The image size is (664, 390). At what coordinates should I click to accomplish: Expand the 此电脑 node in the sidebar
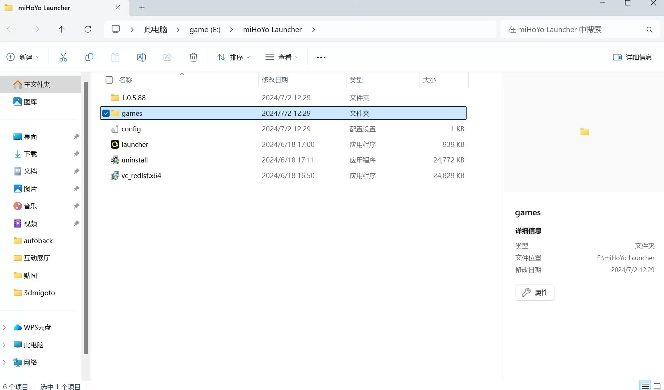(4, 345)
